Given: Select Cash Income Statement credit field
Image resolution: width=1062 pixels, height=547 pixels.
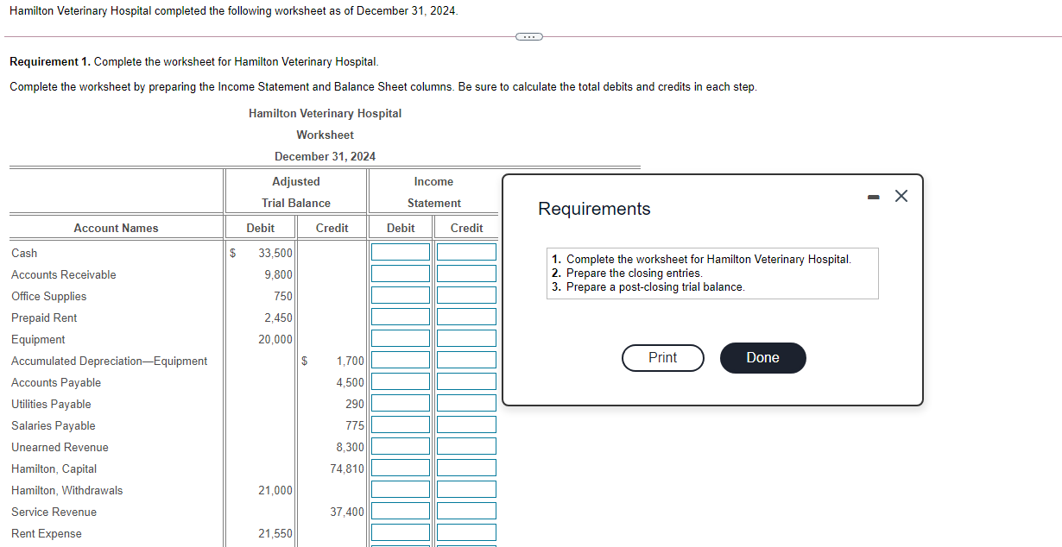Looking at the screenshot, I should [466, 252].
